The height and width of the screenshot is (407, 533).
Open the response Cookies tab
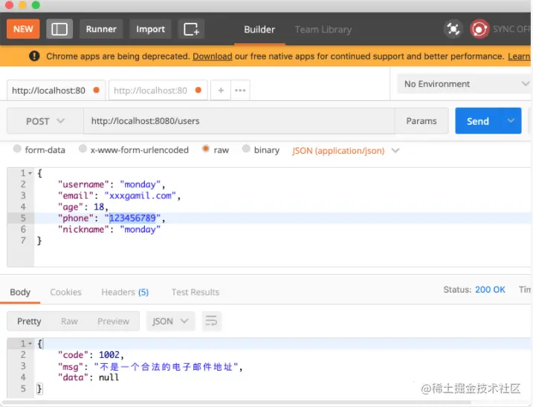tap(65, 292)
